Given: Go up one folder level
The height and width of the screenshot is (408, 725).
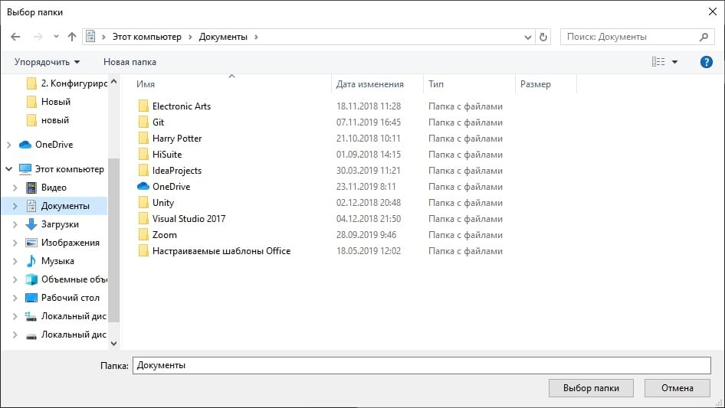Looking at the screenshot, I should point(72,37).
